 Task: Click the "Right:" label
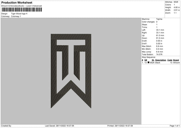[144, 33]
